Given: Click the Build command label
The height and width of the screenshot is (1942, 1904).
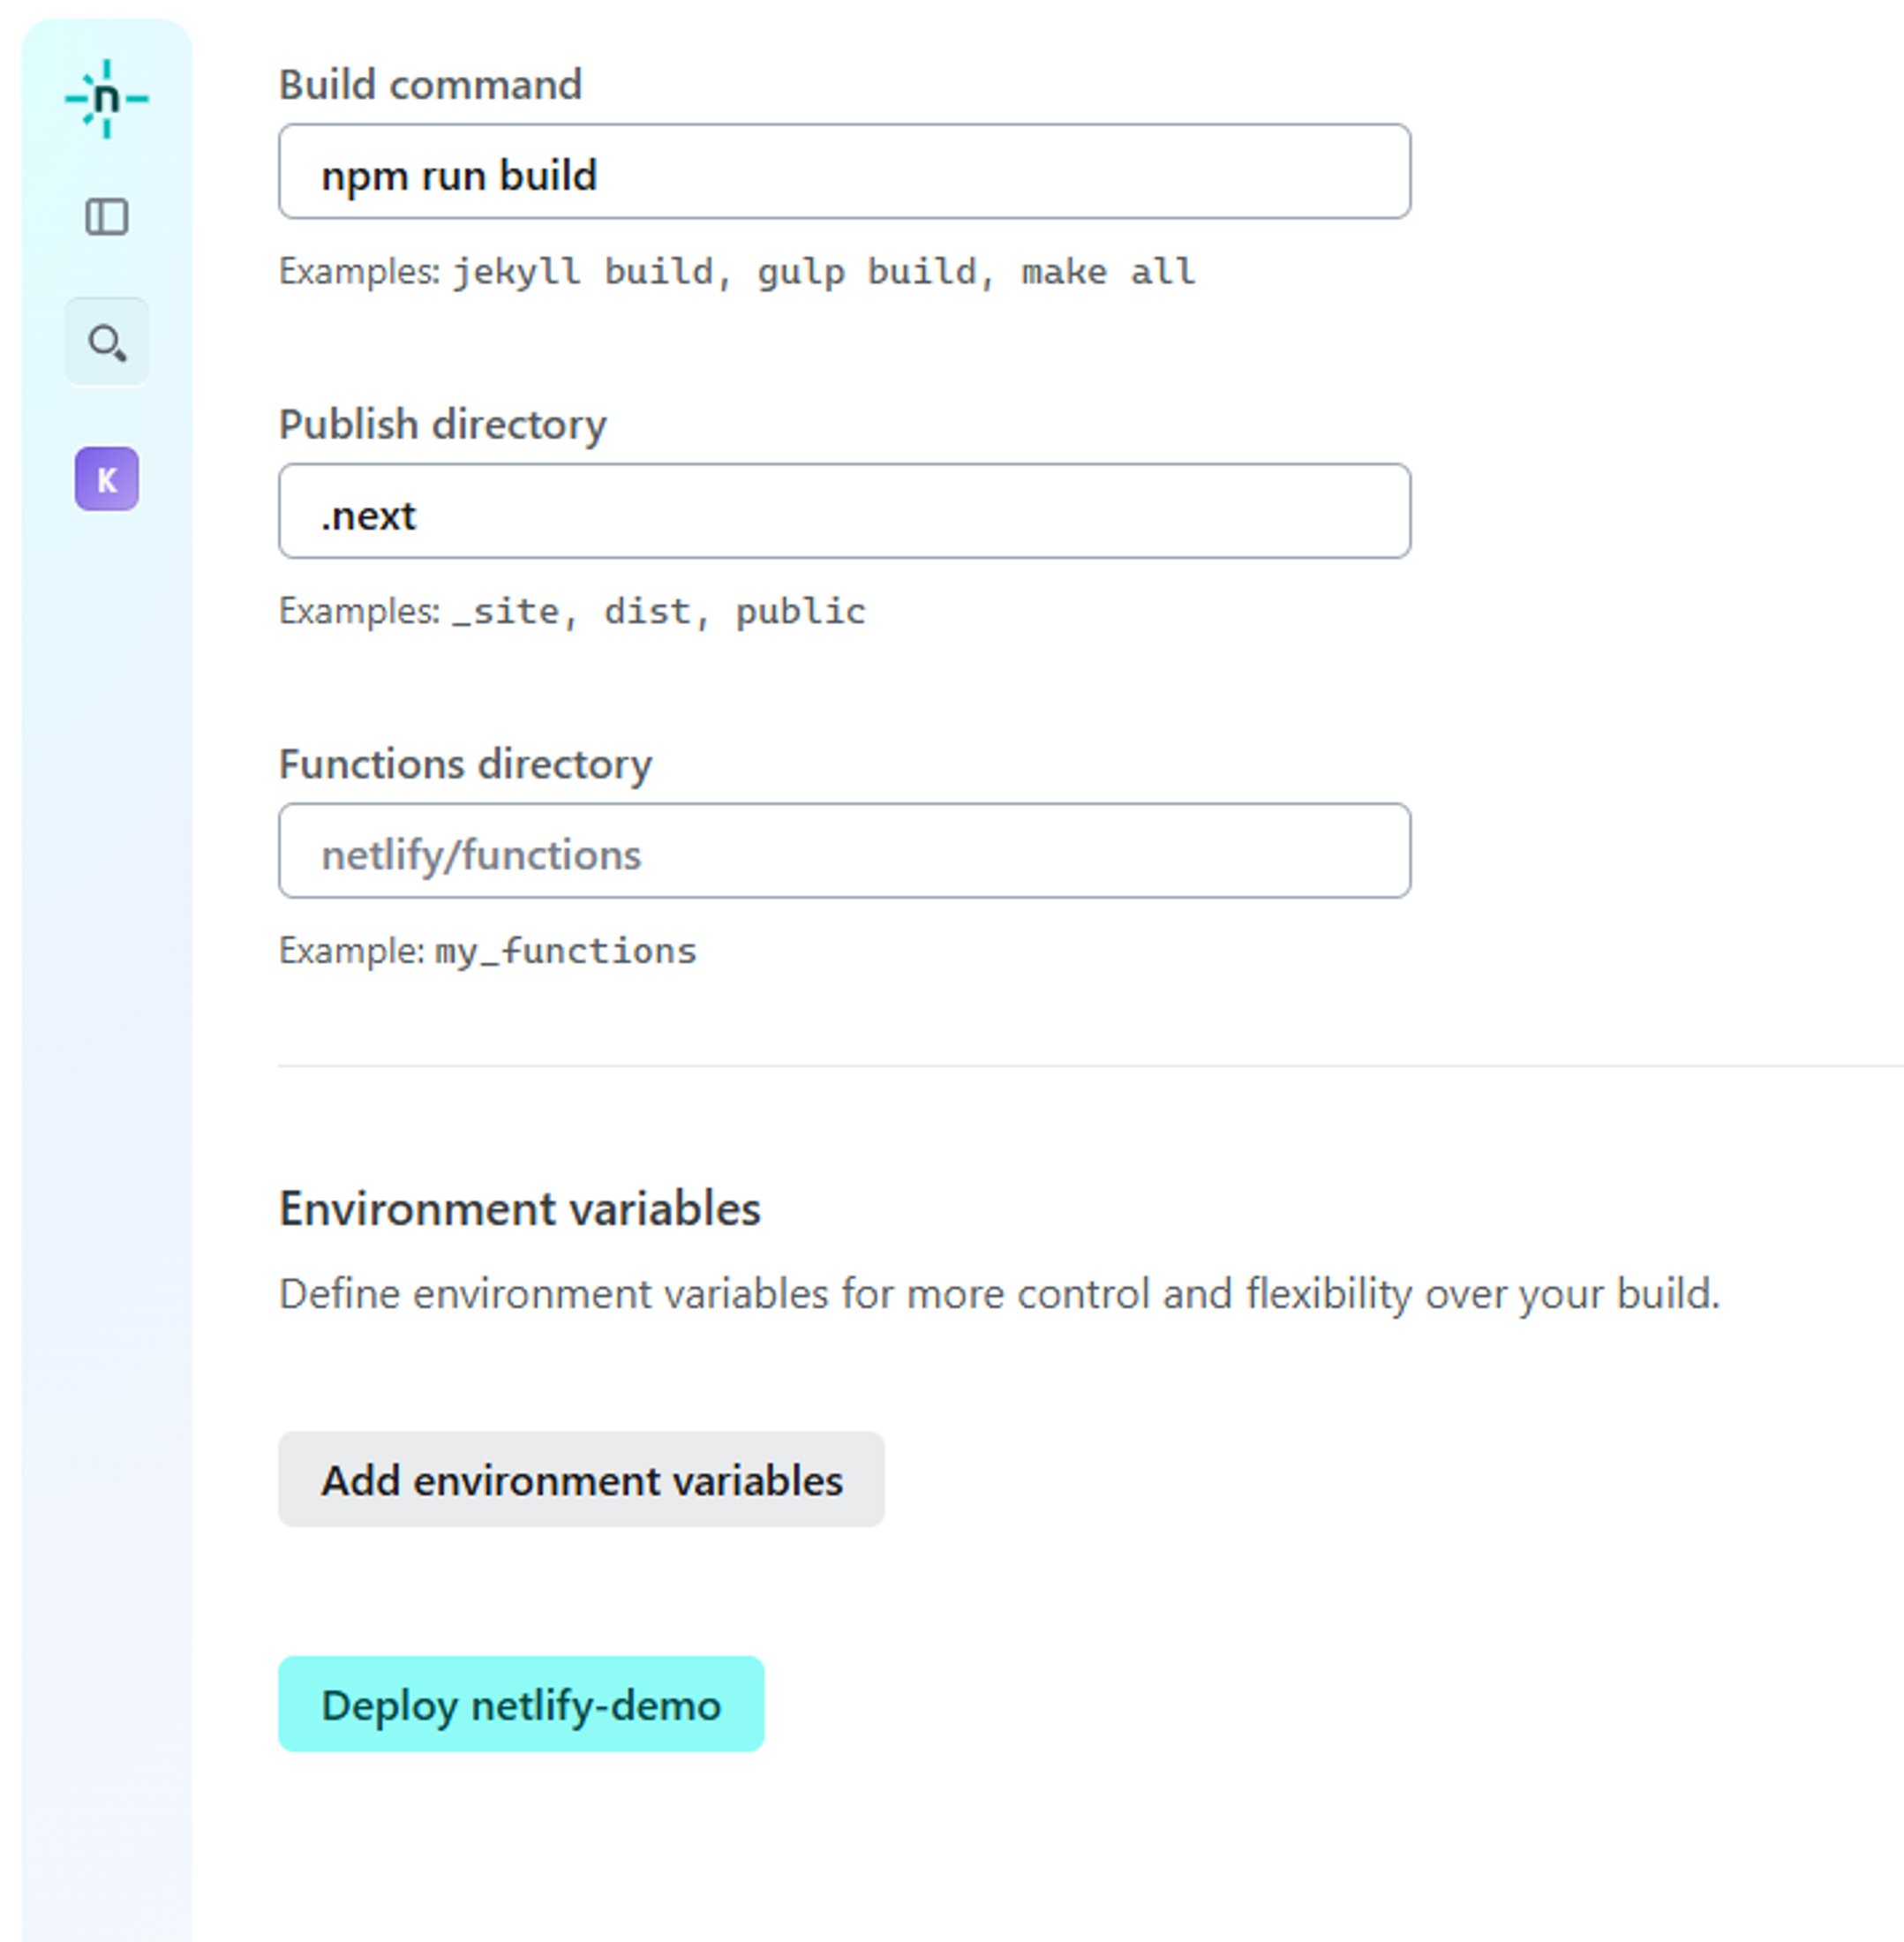Looking at the screenshot, I should pyautogui.click(x=430, y=84).
